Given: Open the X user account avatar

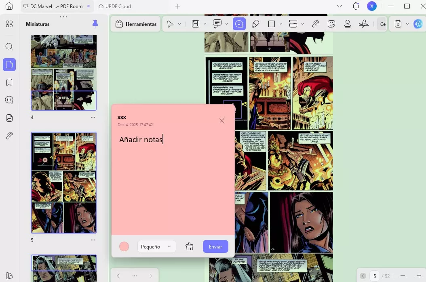Looking at the screenshot, I should (372, 6).
